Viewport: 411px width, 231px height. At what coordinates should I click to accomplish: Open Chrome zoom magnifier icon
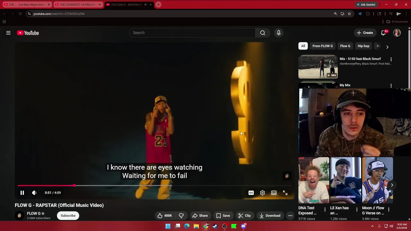point(336,14)
